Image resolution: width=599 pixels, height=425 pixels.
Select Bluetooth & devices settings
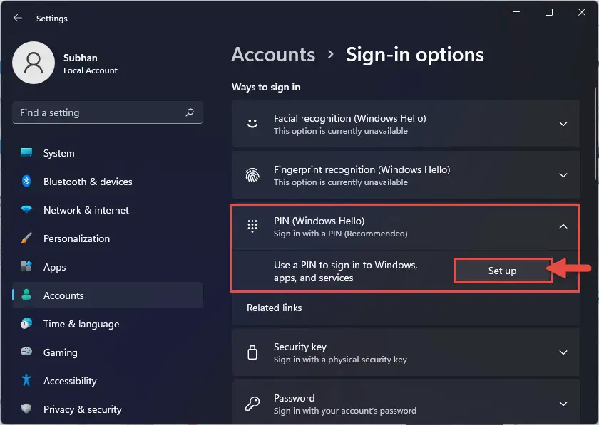coord(86,182)
